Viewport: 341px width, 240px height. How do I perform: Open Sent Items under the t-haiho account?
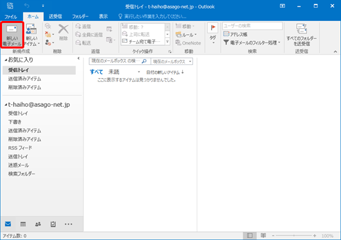click(24, 130)
